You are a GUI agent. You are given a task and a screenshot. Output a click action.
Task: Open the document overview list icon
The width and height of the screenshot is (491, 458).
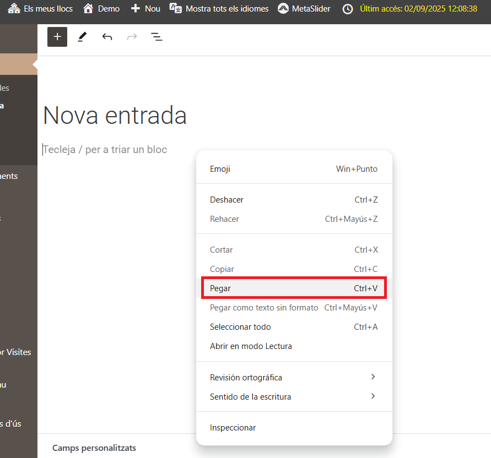click(x=157, y=37)
